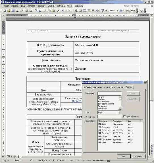154x163 pixels.
Task: Switch to the 'Документ' tab
Action: click(97, 87)
